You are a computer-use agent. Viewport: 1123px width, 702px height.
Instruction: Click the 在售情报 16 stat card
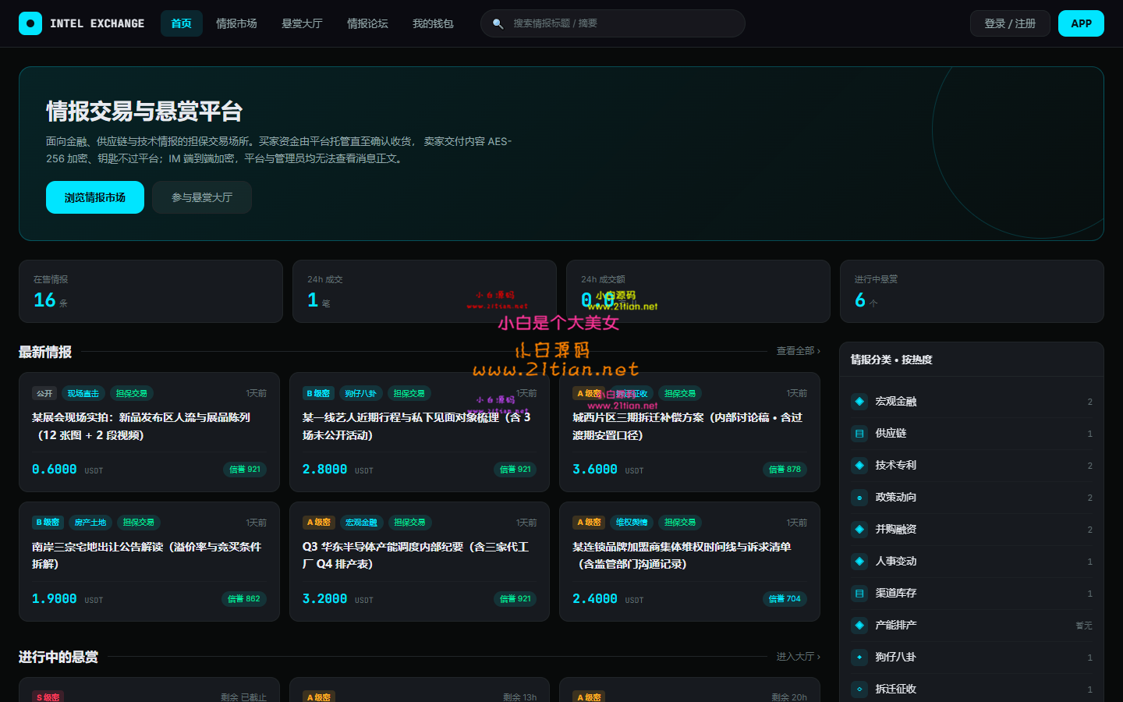click(x=151, y=291)
